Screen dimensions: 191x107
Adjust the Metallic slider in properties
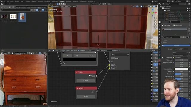coord(181,71)
